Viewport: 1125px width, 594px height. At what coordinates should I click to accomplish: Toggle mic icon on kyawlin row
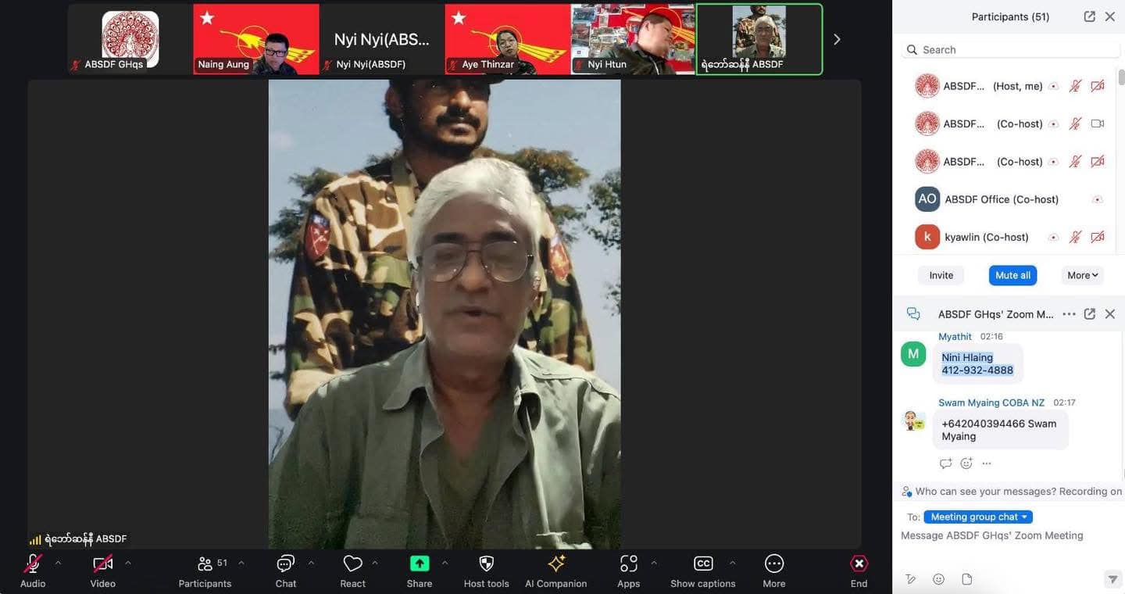click(1076, 237)
